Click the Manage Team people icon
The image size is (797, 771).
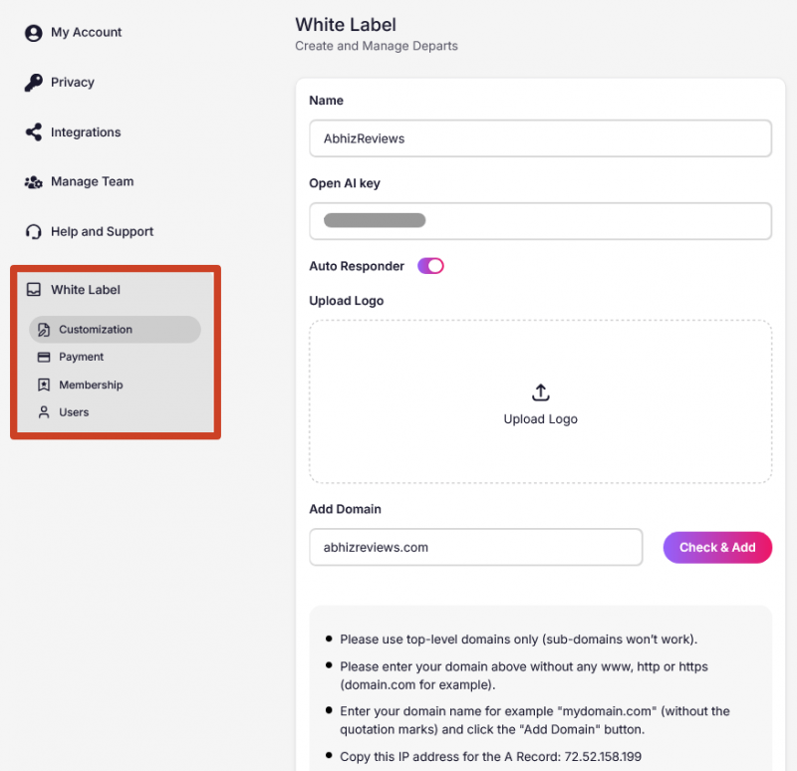click(34, 182)
